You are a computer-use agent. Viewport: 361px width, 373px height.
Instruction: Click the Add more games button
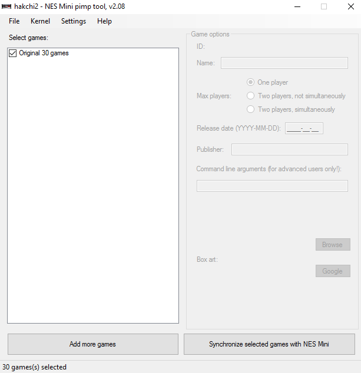point(92,344)
